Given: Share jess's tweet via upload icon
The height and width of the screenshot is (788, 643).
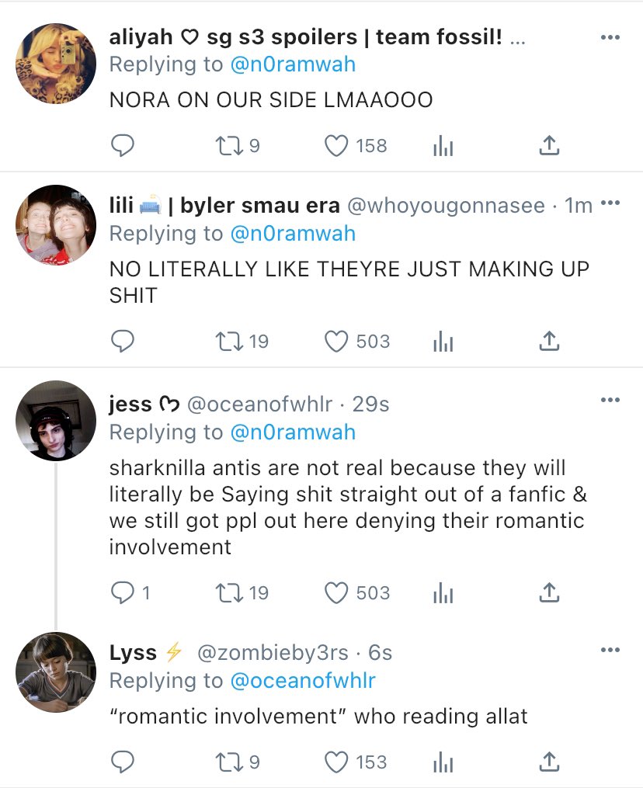Looking at the screenshot, I should (x=549, y=593).
